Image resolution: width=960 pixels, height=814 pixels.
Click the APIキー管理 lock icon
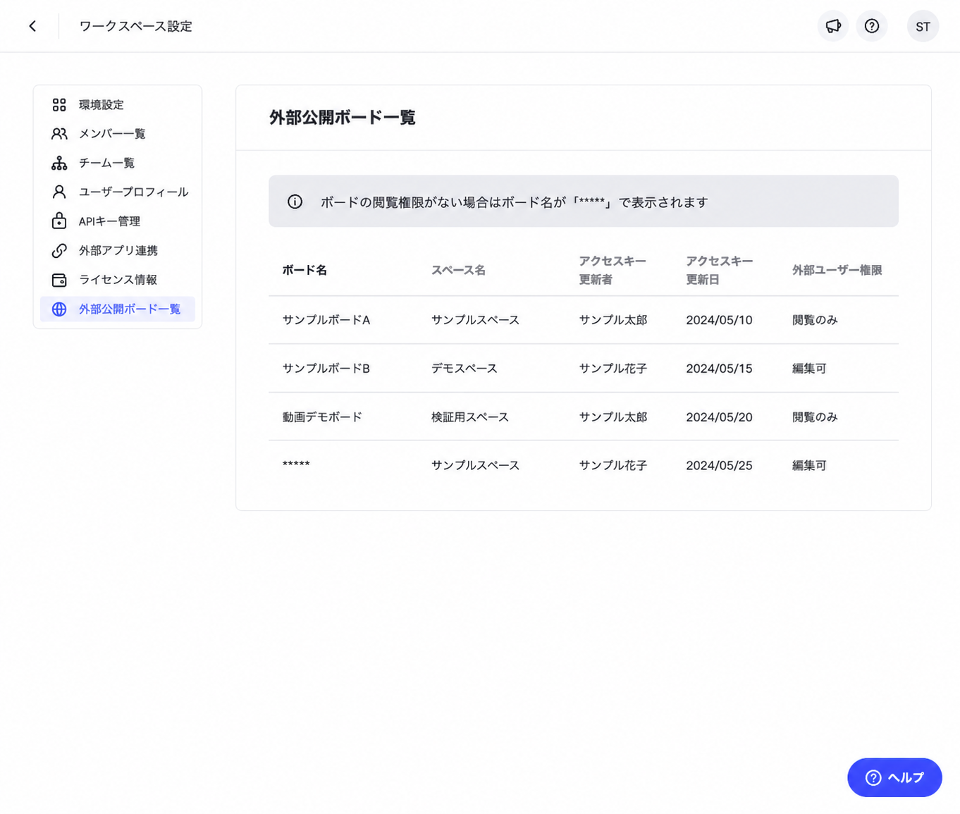[x=59, y=221]
